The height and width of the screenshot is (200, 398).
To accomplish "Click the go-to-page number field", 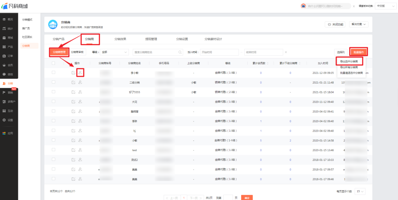I will click(228, 198).
